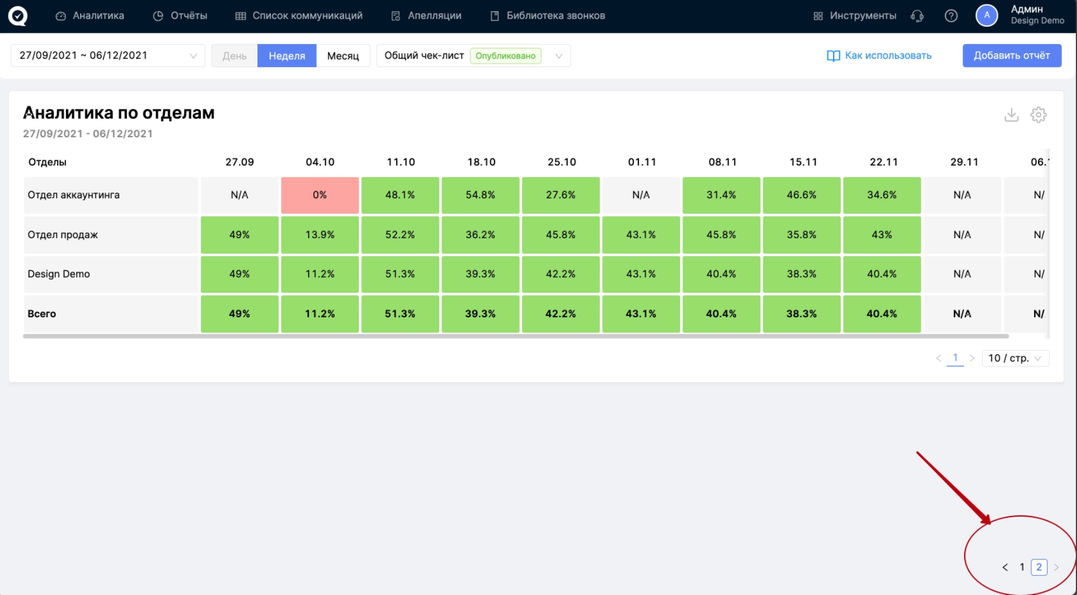
Task: Open report settings gear icon
Action: click(x=1038, y=115)
